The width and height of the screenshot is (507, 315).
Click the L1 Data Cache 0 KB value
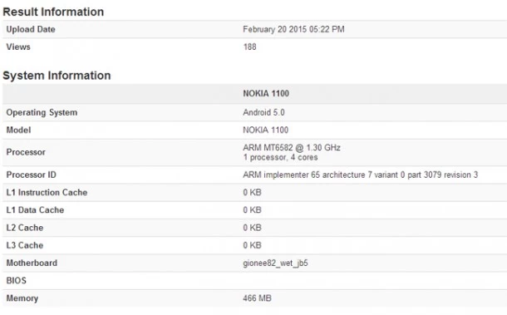[252, 210]
